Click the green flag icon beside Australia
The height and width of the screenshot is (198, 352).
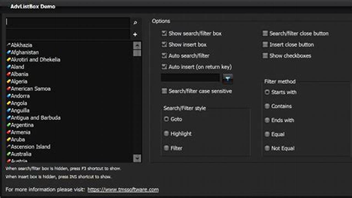(9, 154)
